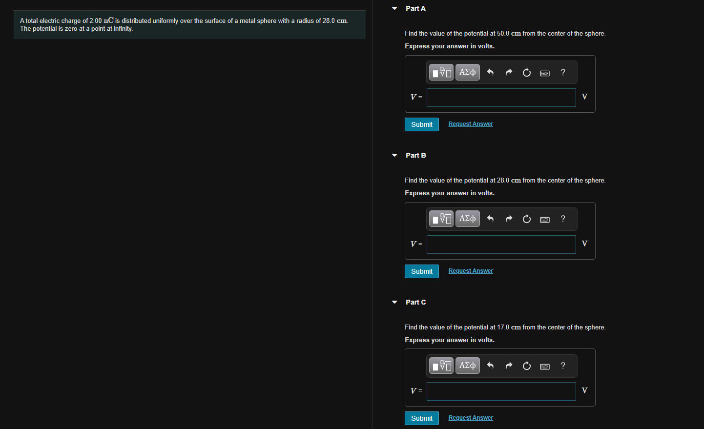Select the Part B question mentioning 28.0 cm
The image size is (704, 429).
pos(505,181)
